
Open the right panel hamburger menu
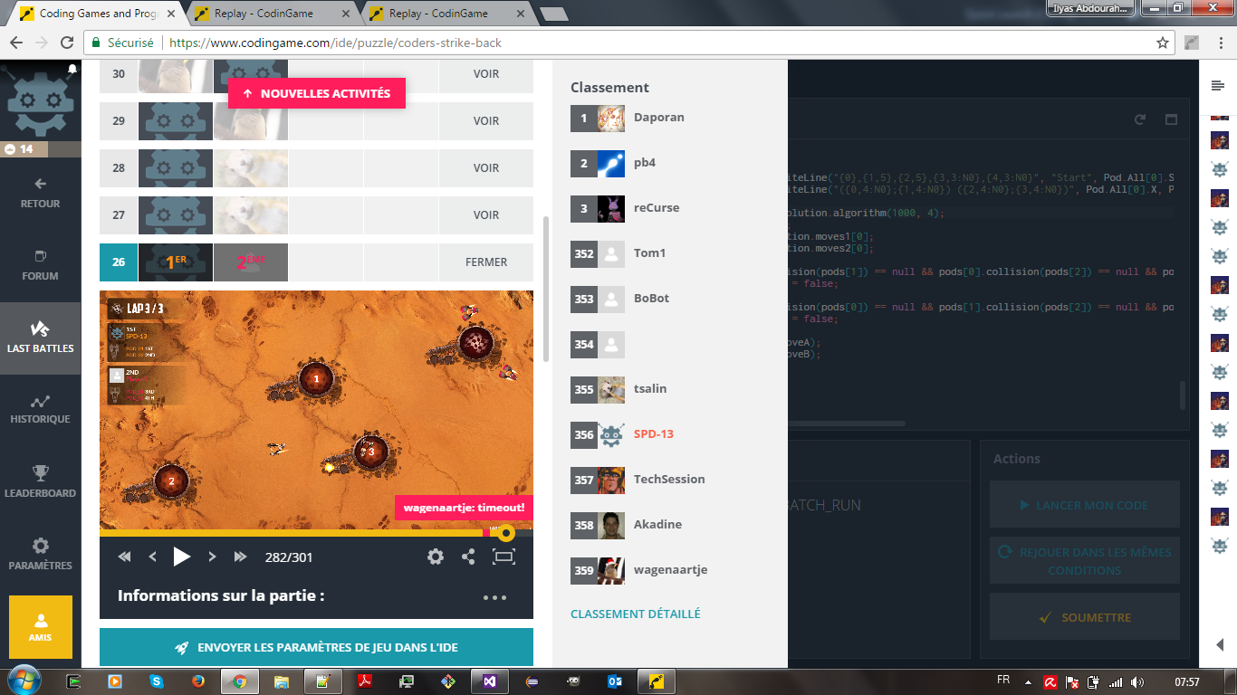1218,85
